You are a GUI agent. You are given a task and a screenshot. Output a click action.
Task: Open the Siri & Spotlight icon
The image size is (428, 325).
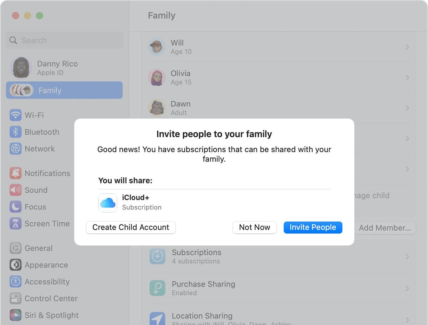click(15, 315)
